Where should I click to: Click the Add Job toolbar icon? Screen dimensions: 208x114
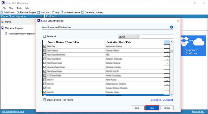(x=38, y=12)
